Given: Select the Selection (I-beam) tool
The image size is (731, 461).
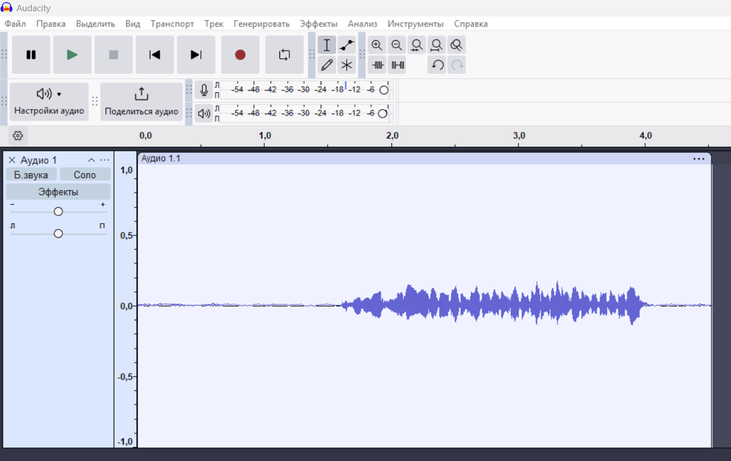Looking at the screenshot, I should [x=327, y=45].
